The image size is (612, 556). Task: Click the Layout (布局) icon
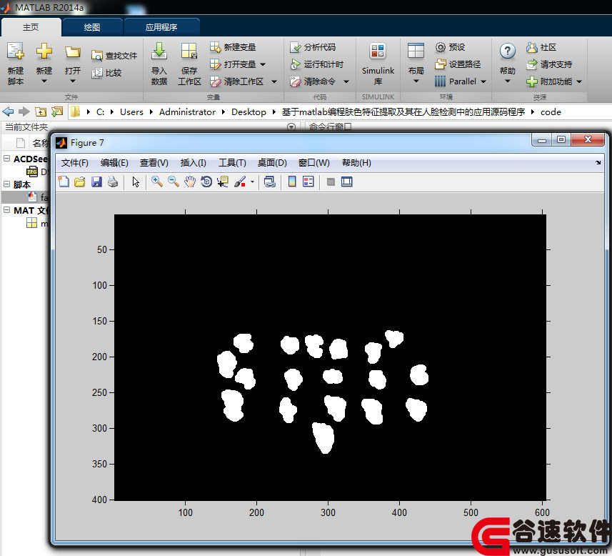(x=416, y=51)
